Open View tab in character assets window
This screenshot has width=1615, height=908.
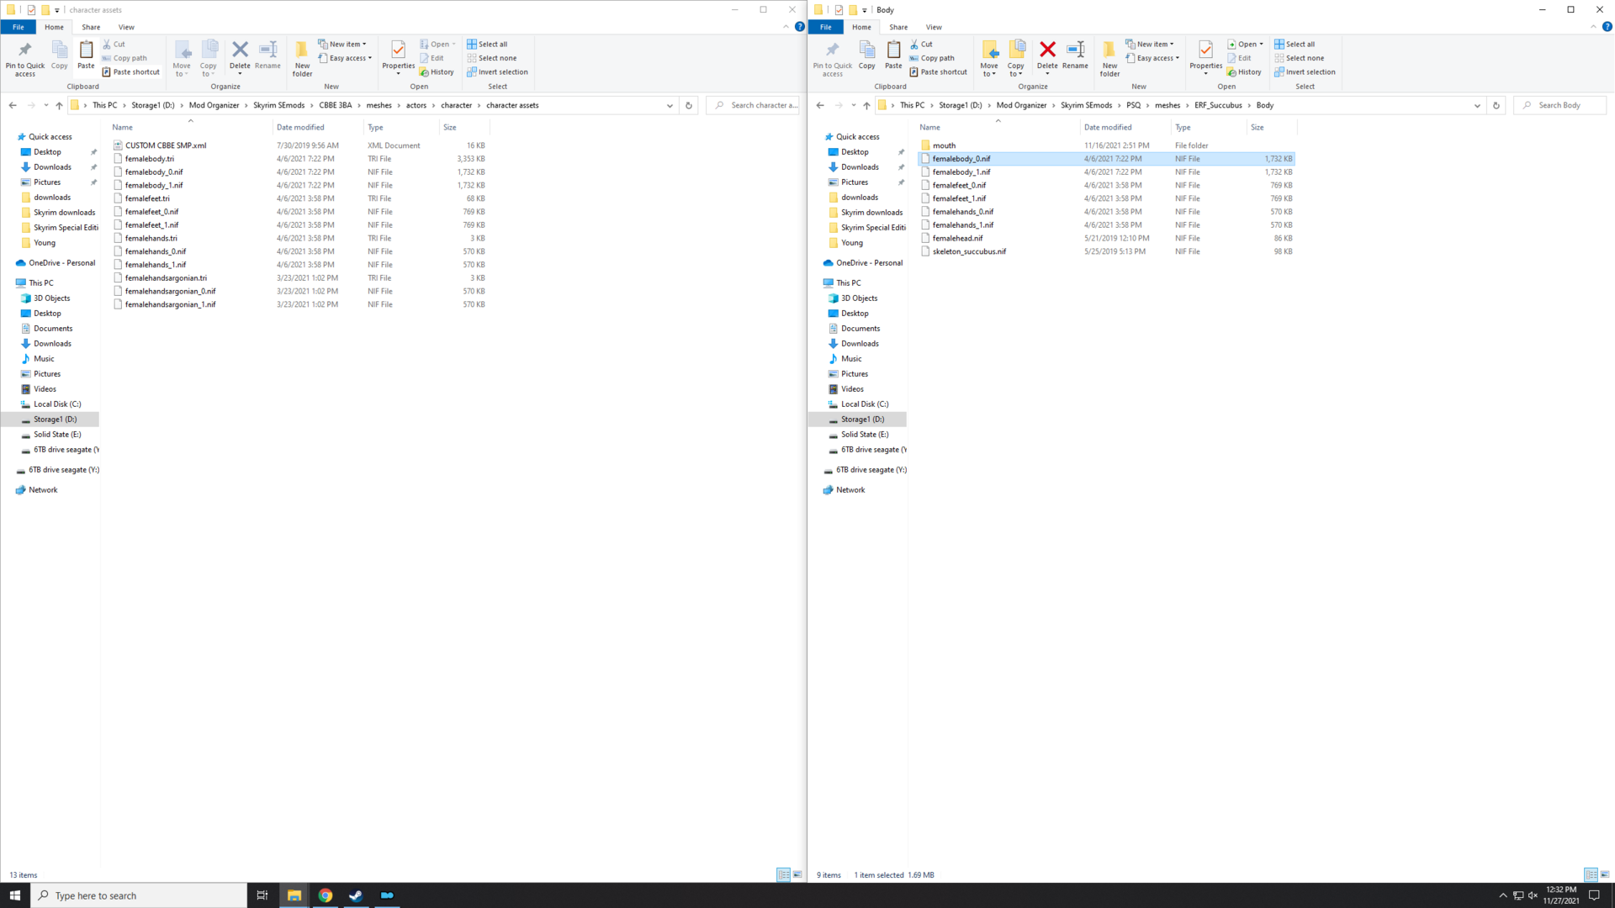pyautogui.click(x=126, y=27)
